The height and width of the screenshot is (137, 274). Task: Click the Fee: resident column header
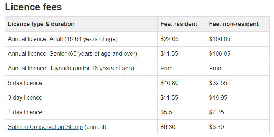tap(179, 24)
